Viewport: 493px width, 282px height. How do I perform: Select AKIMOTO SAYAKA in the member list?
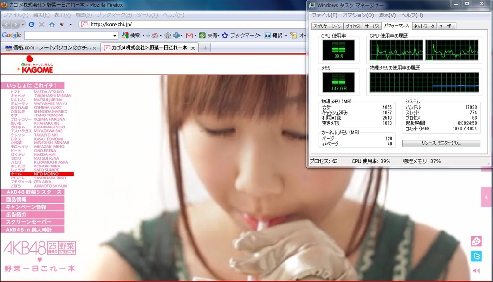(x=51, y=186)
